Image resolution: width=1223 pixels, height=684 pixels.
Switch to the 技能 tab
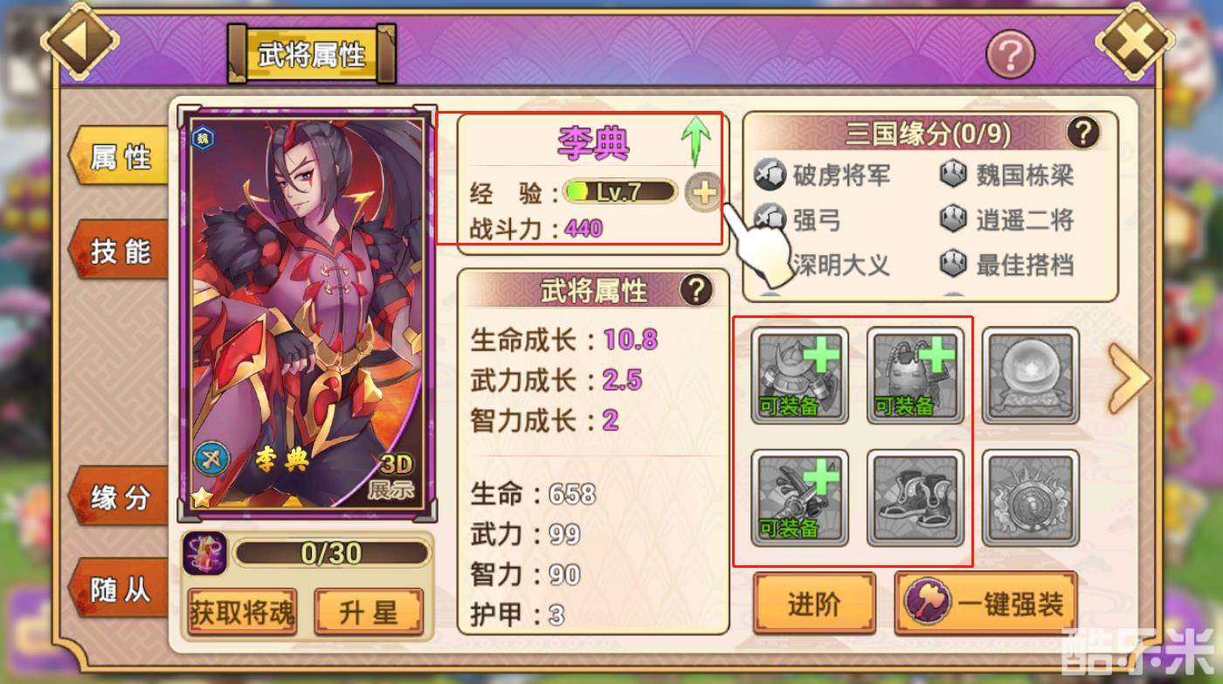(120, 251)
